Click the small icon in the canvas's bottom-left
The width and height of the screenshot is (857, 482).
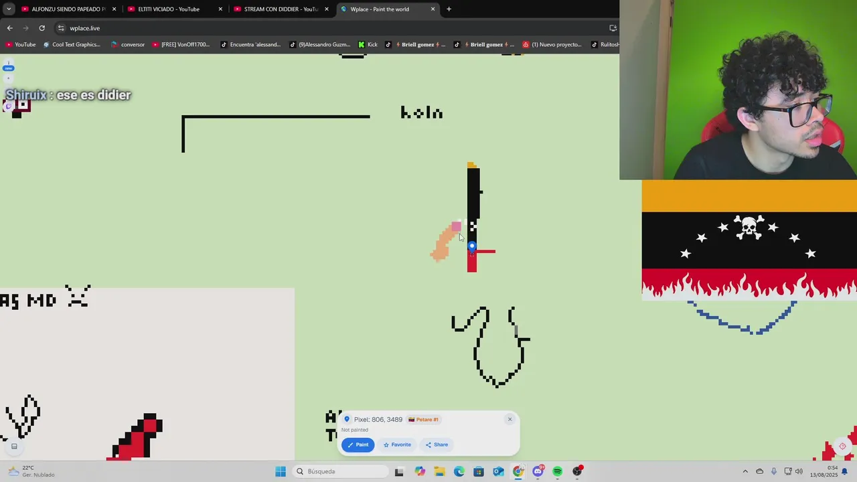click(x=14, y=446)
